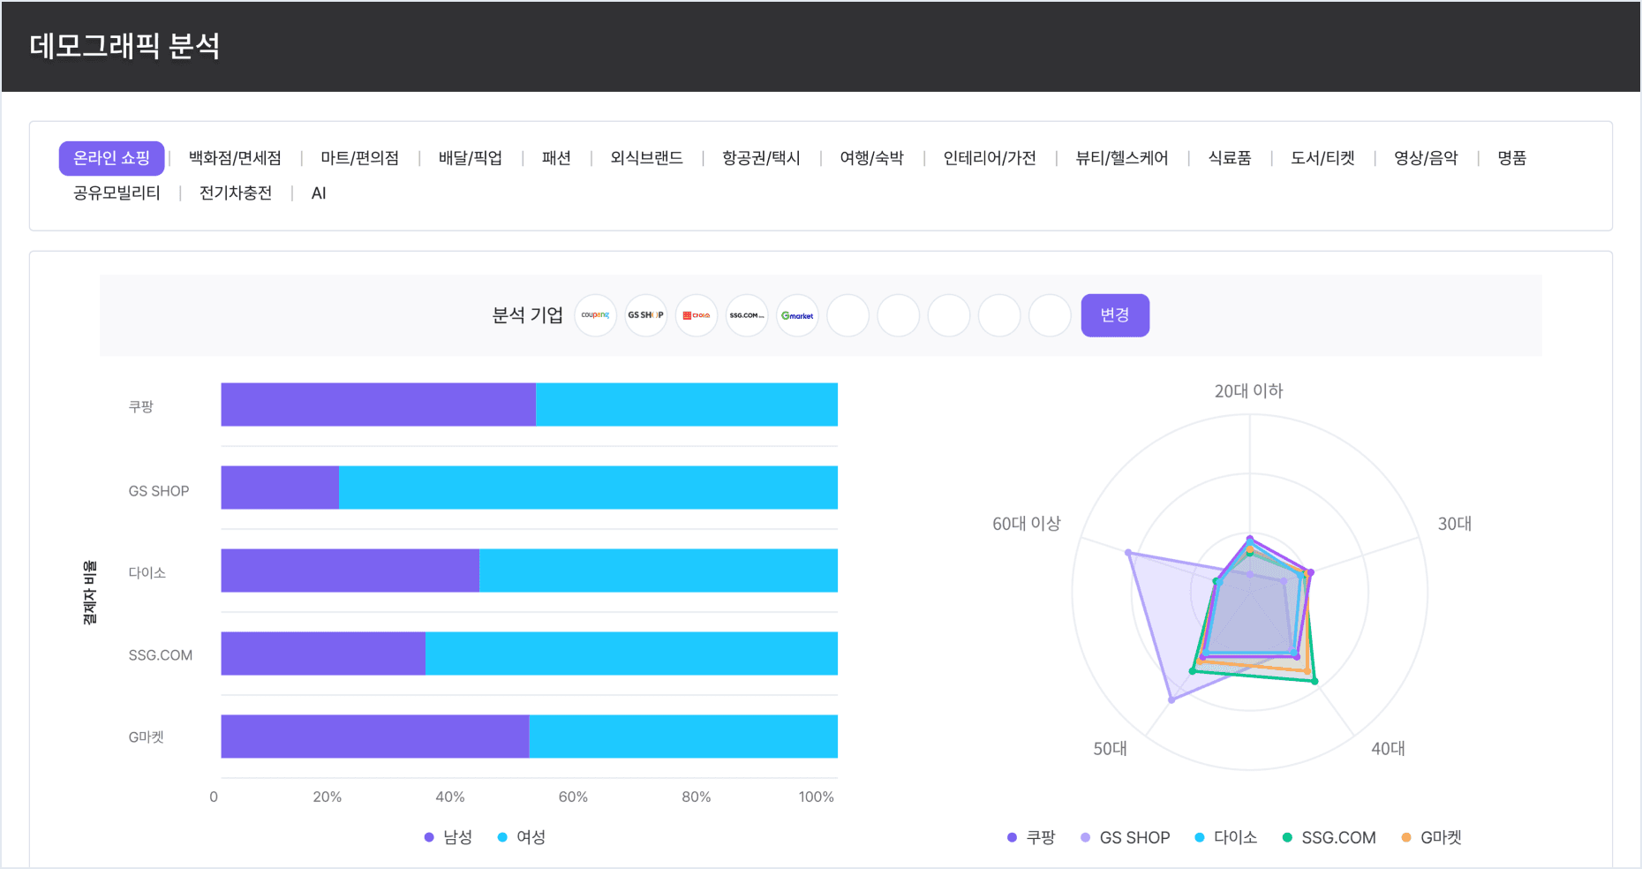Click the 60대 이상 radar axis label
This screenshot has width=1642, height=869.
[x=1026, y=524]
